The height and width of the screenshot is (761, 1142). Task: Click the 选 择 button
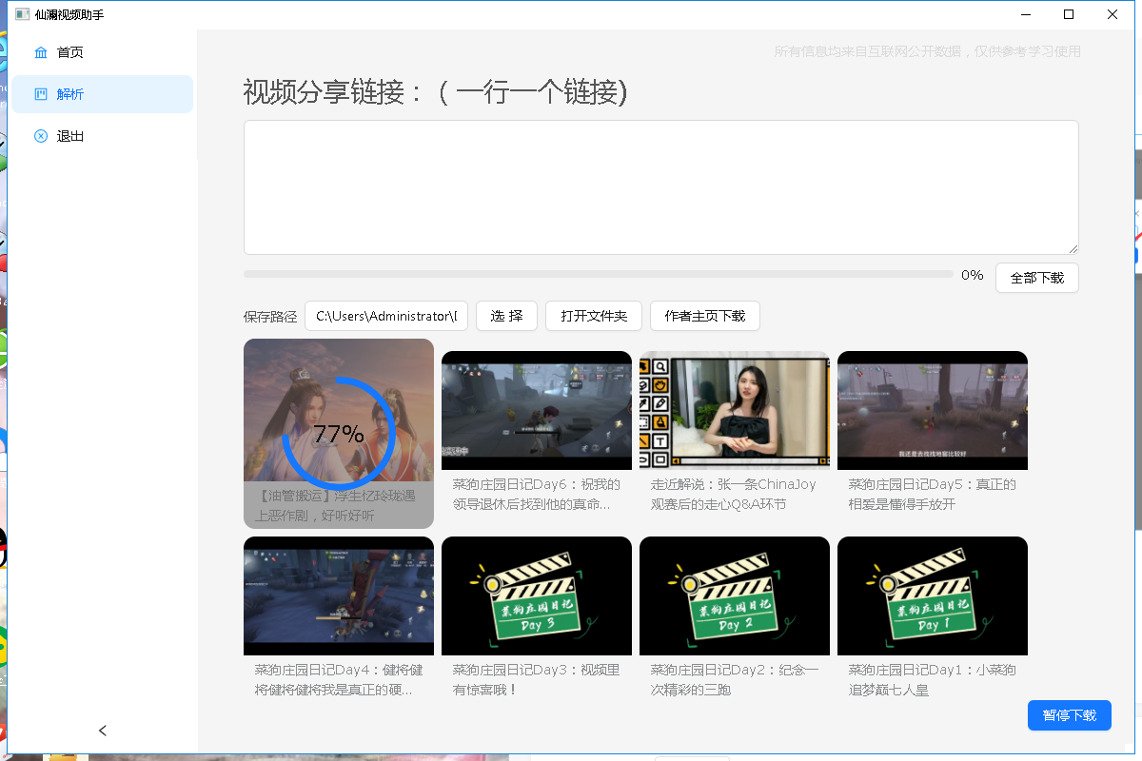[506, 316]
